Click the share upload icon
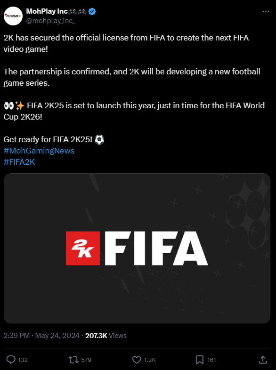This screenshot has height=370, width=276. (263, 360)
